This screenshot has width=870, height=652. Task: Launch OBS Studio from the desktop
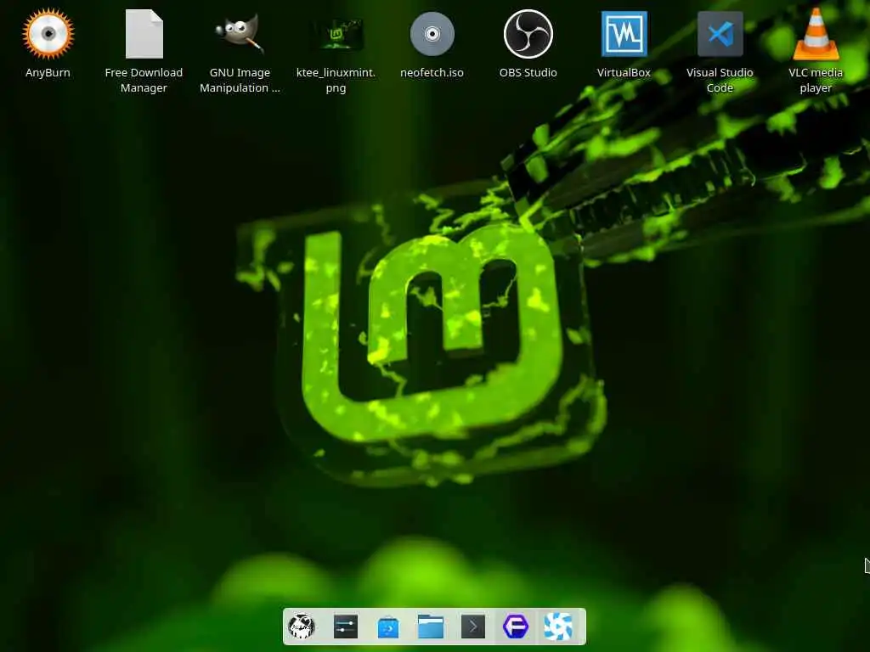[528, 34]
